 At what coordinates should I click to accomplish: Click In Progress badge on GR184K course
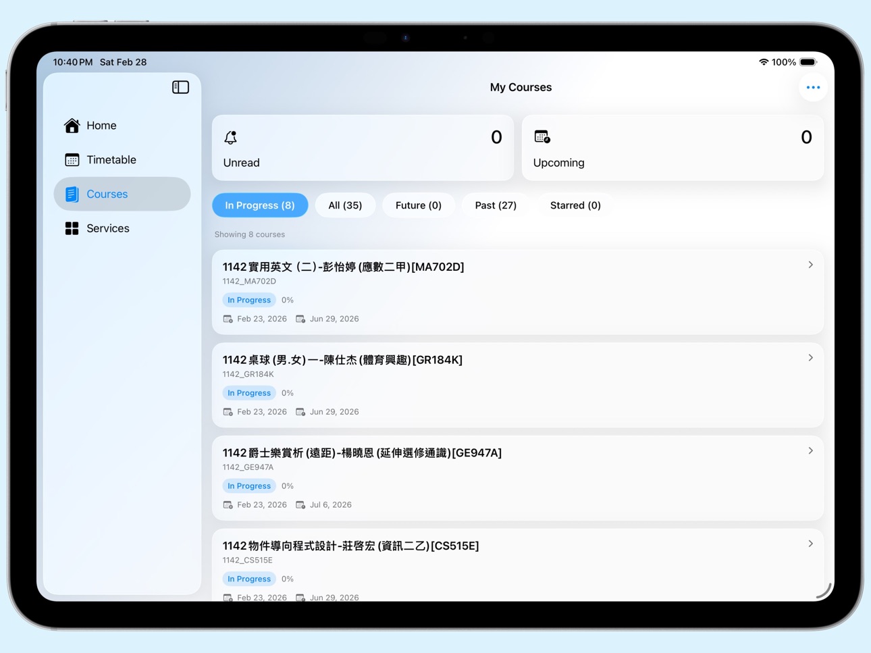click(249, 393)
